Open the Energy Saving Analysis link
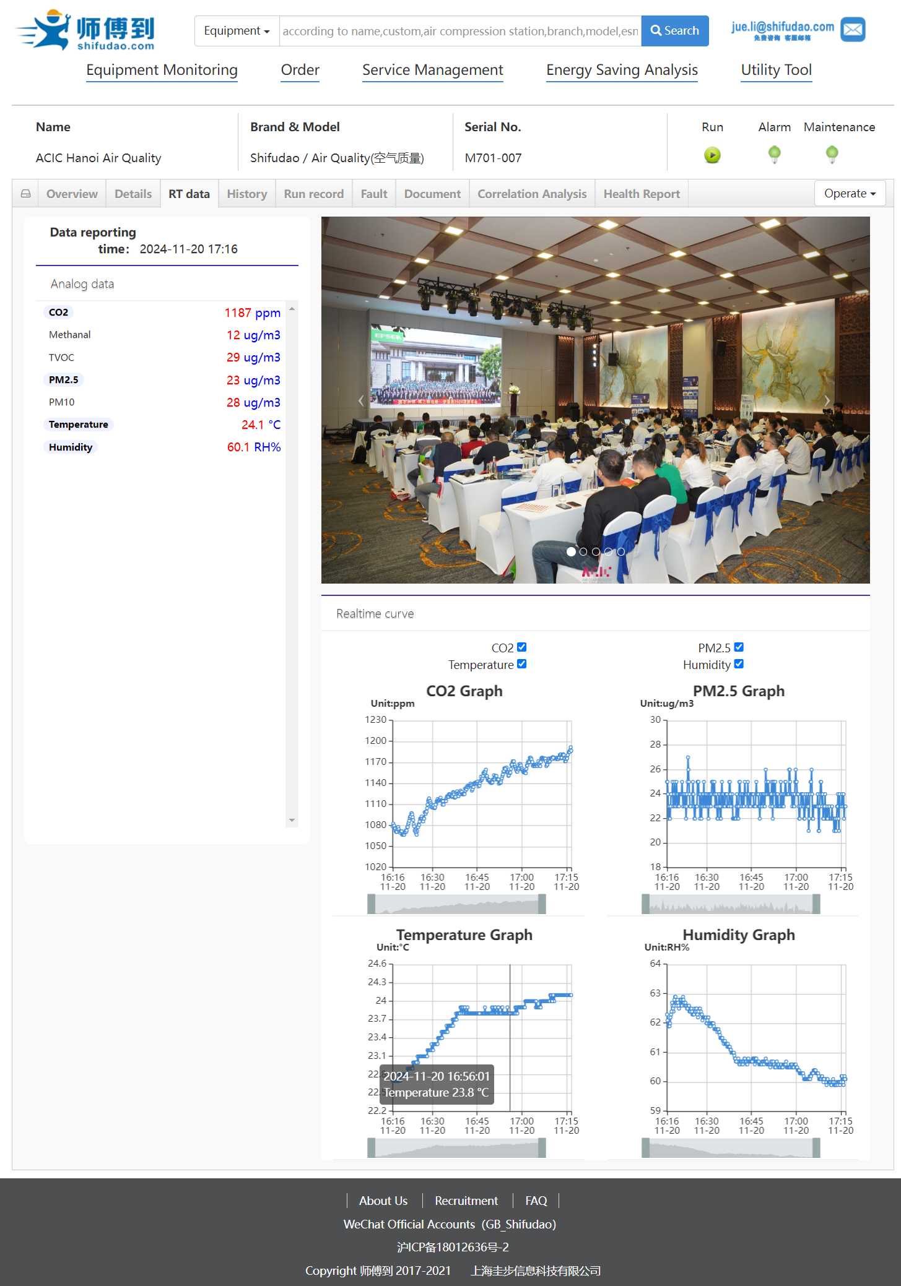Screen dimensions: 901x1286 pos(622,71)
